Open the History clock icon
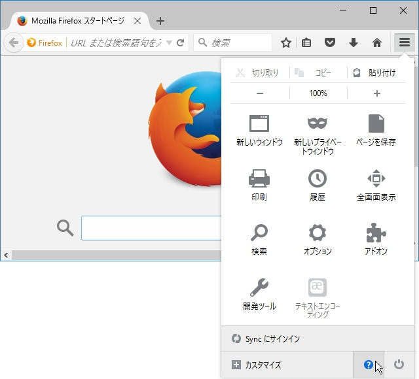The image size is (419, 379). [317, 178]
